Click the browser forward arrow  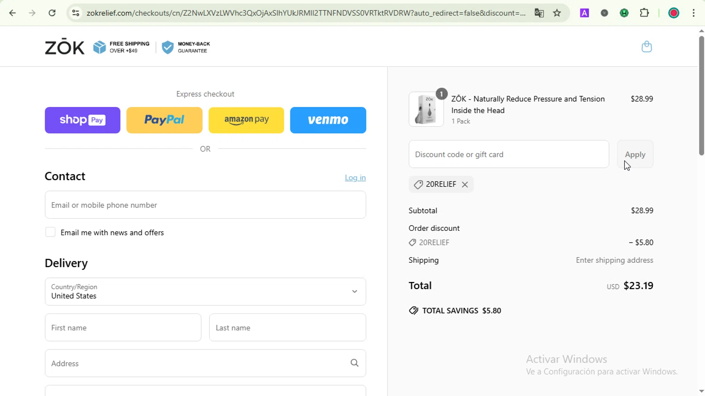[x=32, y=13]
